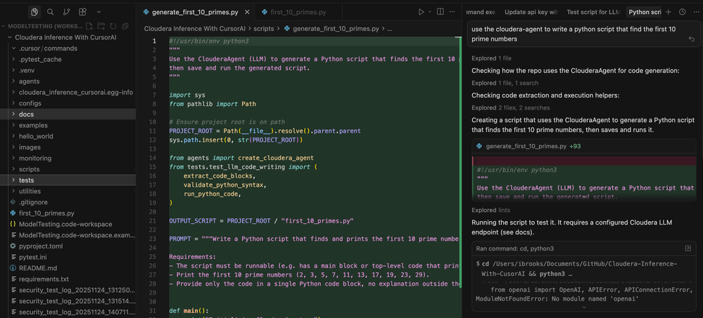
Task: Start a new chat with plus icon
Action: pyautogui.click(x=669, y=12)
